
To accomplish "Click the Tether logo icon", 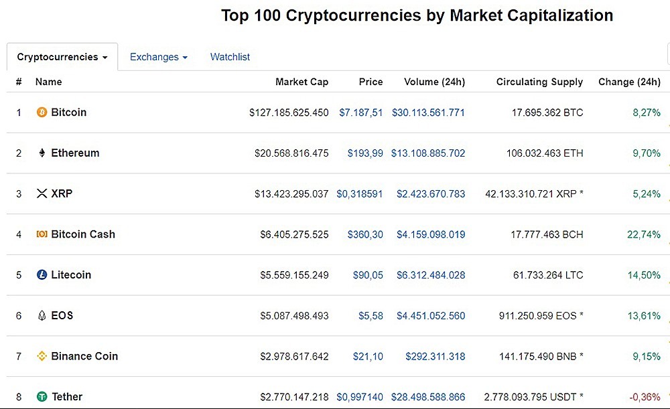I will point(42,397).
